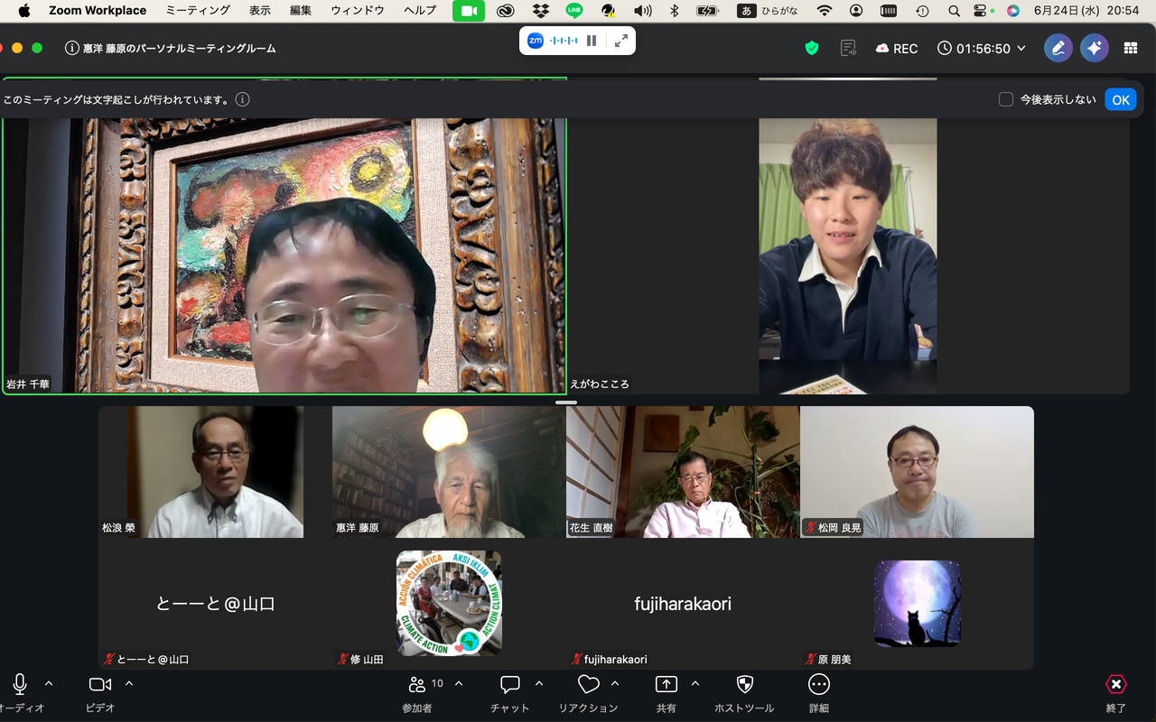Pause the mini recording indicator
Viewport: 1156px width, 722px height.
tap(592, 41)
